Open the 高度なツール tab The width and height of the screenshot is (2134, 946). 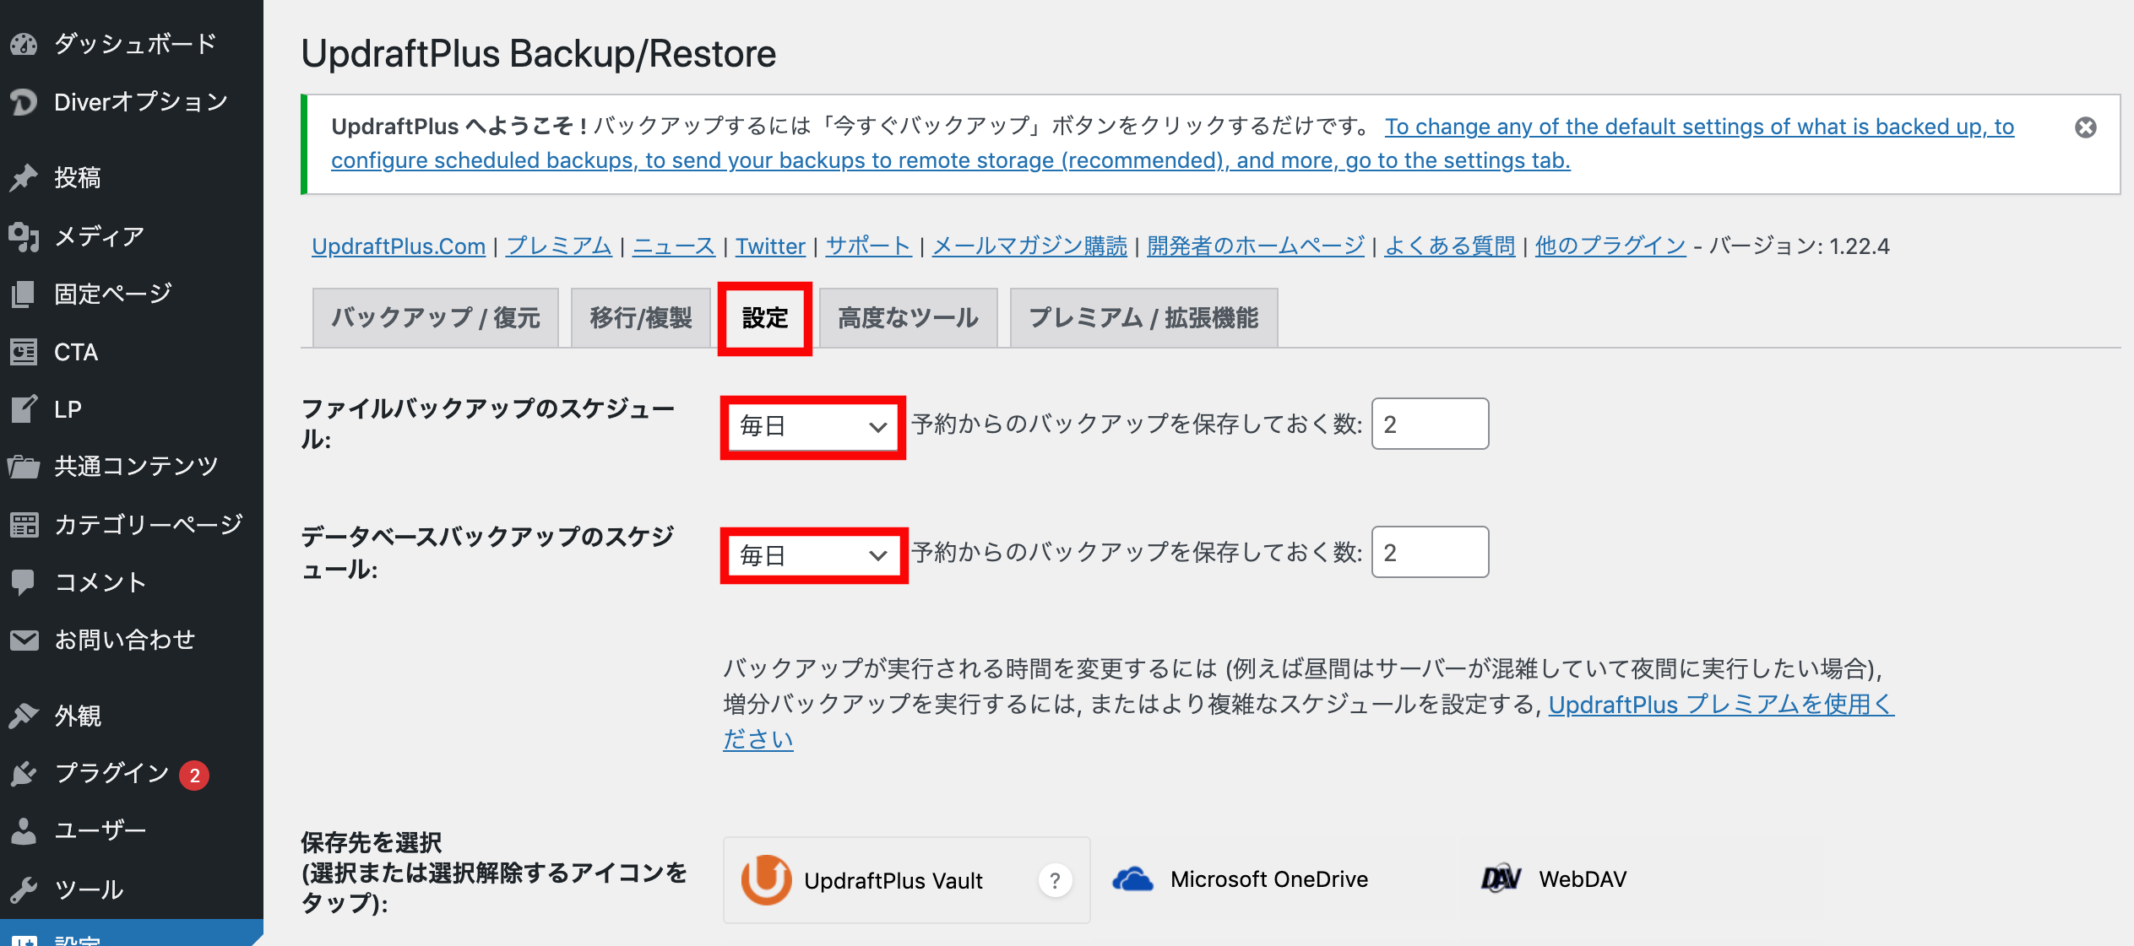tap(908, 318)
